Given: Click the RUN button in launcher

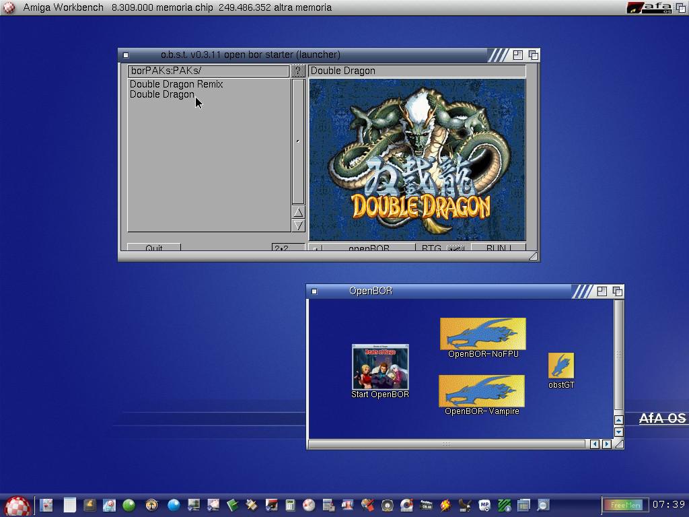Looking at the screenshot, I should pos(499,248).
